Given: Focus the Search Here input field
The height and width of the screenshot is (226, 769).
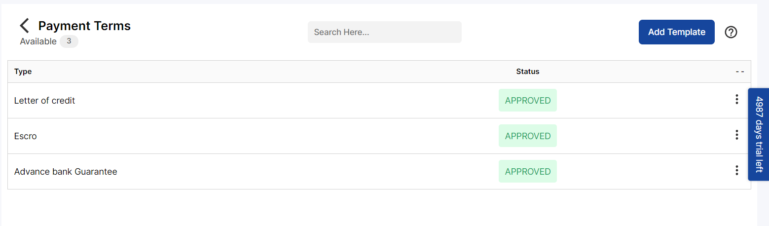Looking at the screenshot, I should (x=384, y=32).
